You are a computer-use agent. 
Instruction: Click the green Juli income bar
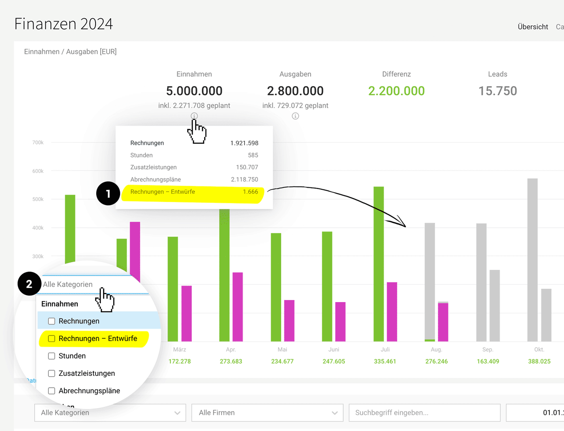coord(379,264)
